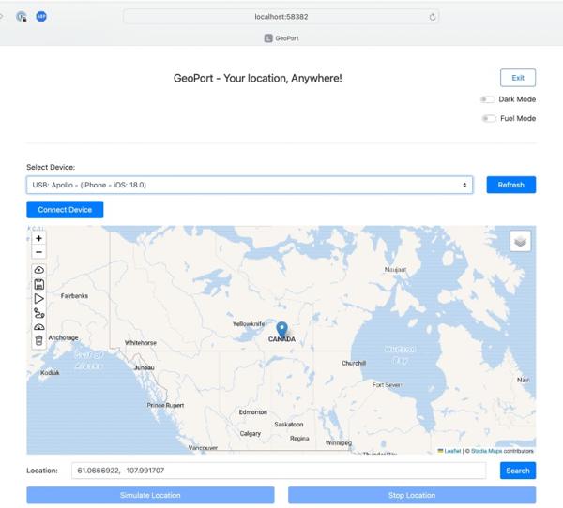Click the Location coordinates input field
The height and width of the screenshot is (508, 563).
(279, 471)
